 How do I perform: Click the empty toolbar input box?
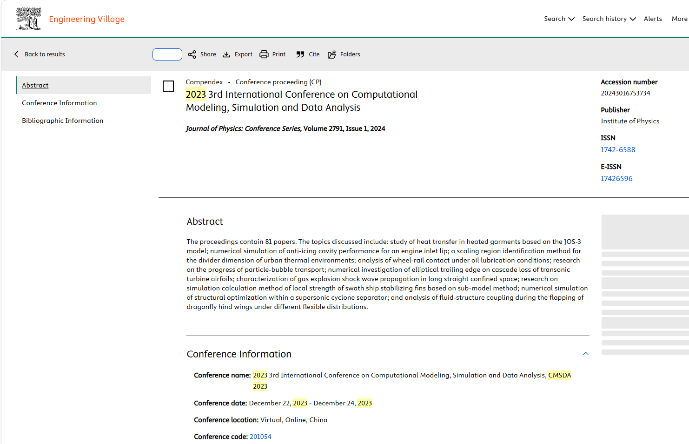coord(167,54)
